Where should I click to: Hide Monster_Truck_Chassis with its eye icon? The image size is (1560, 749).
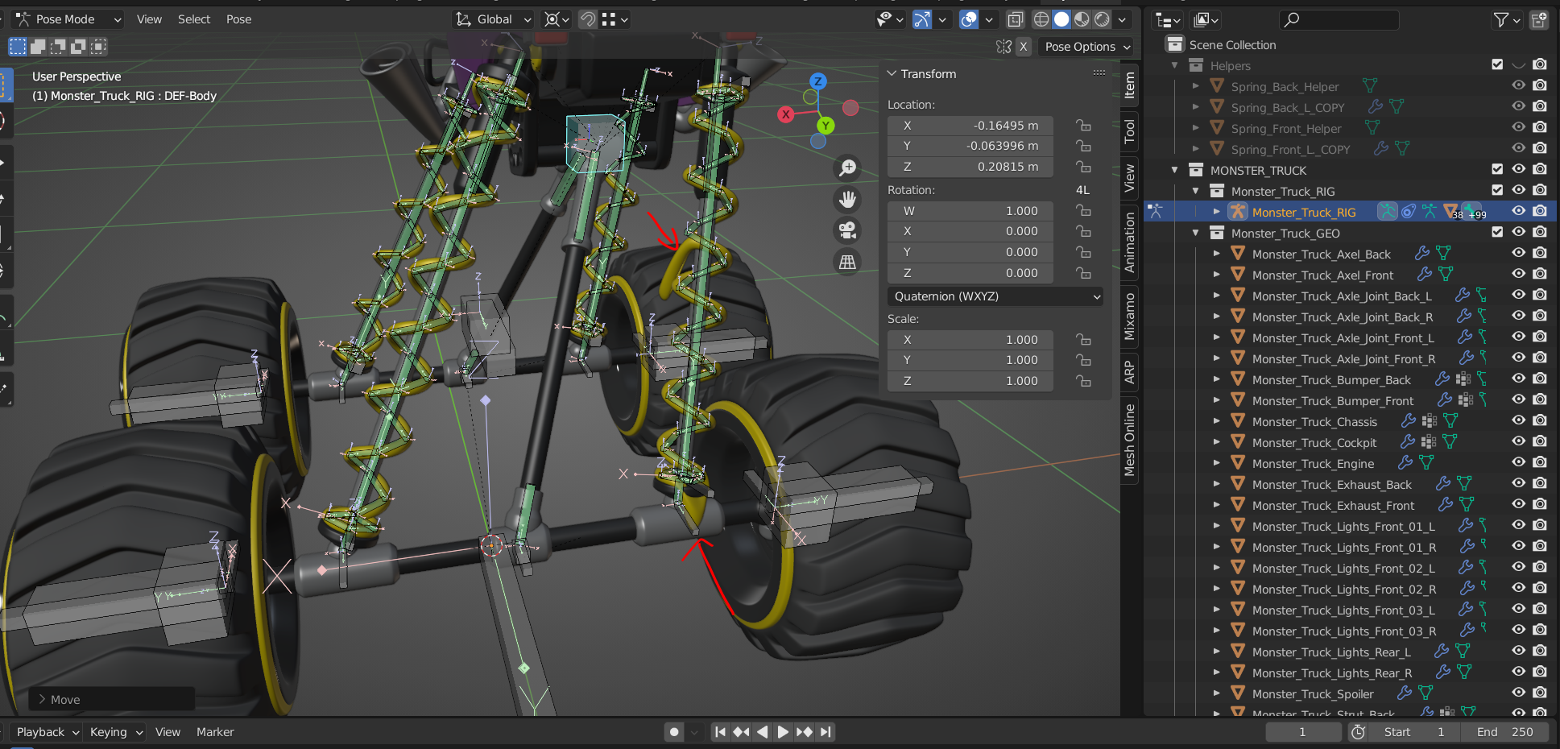coord(1518,421)
